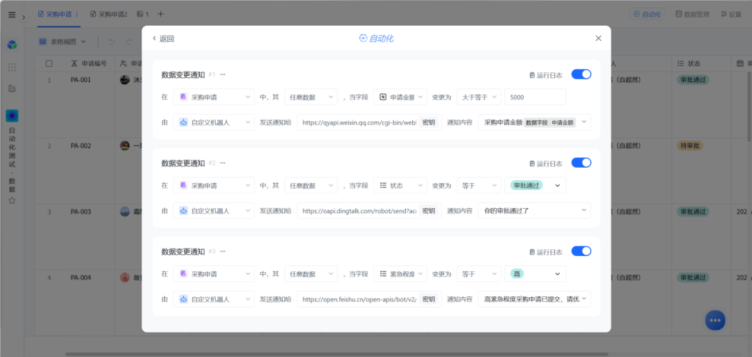Open the 大于等于 condition dropdown
Viewport: 752px width, 357px height.
pyautogui.click(x=478, y=97)
